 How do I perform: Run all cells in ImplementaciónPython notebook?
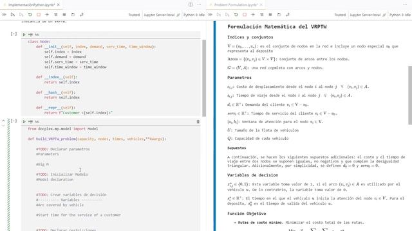[x=5, y=15]
